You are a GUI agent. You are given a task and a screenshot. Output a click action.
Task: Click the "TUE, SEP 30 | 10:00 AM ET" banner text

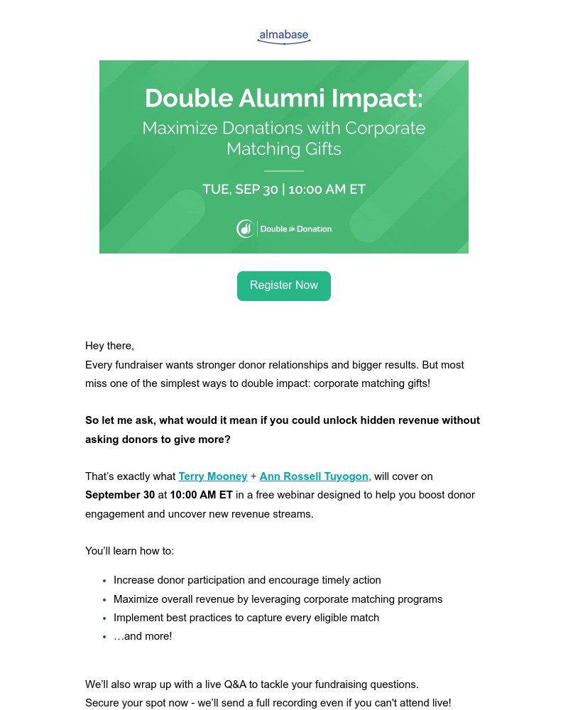coord(284,190)
